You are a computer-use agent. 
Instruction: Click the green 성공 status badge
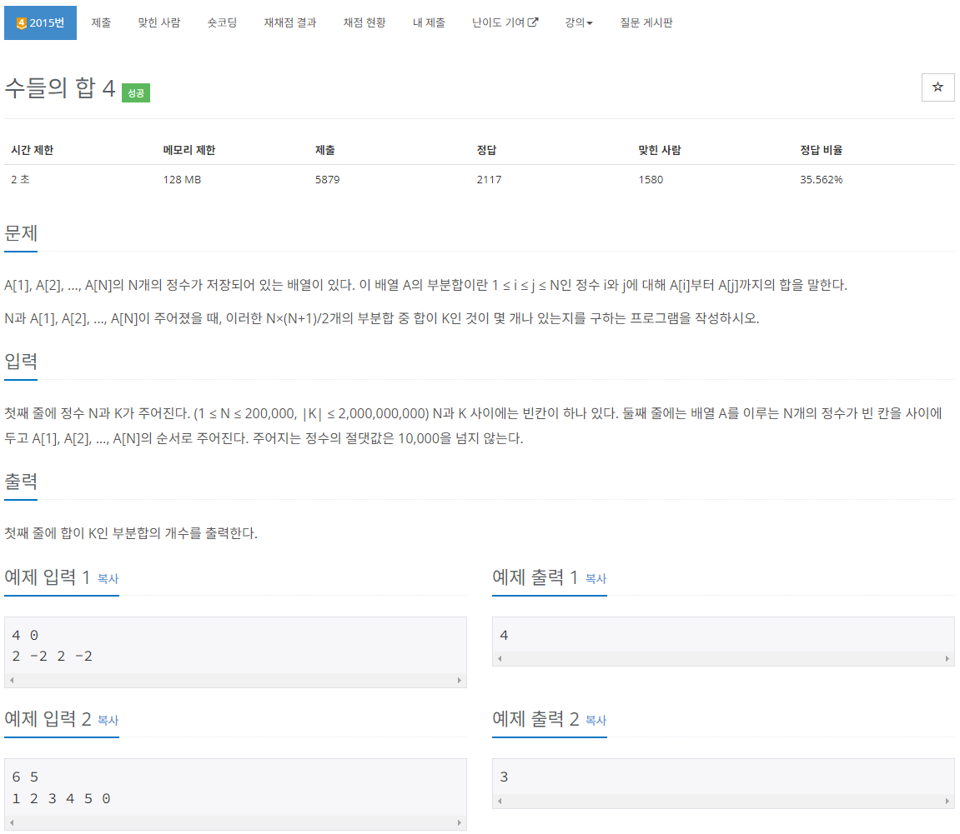136,93
